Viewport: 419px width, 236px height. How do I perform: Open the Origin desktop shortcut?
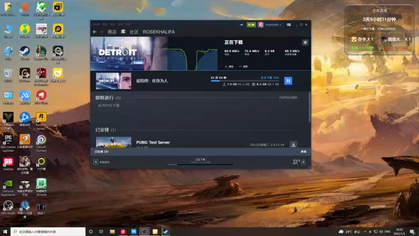(x=25, y=9)
